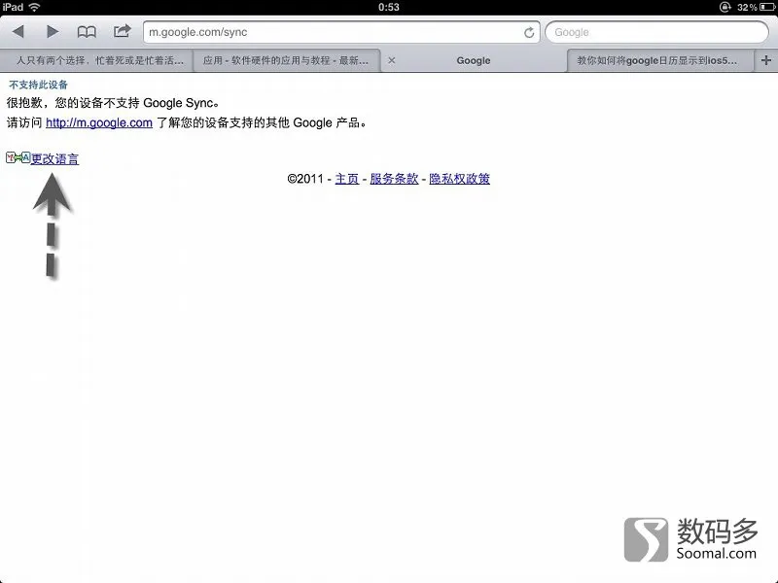Tap the Safari back arrow
The image size is (778, 583).
(x=18, y=32)
